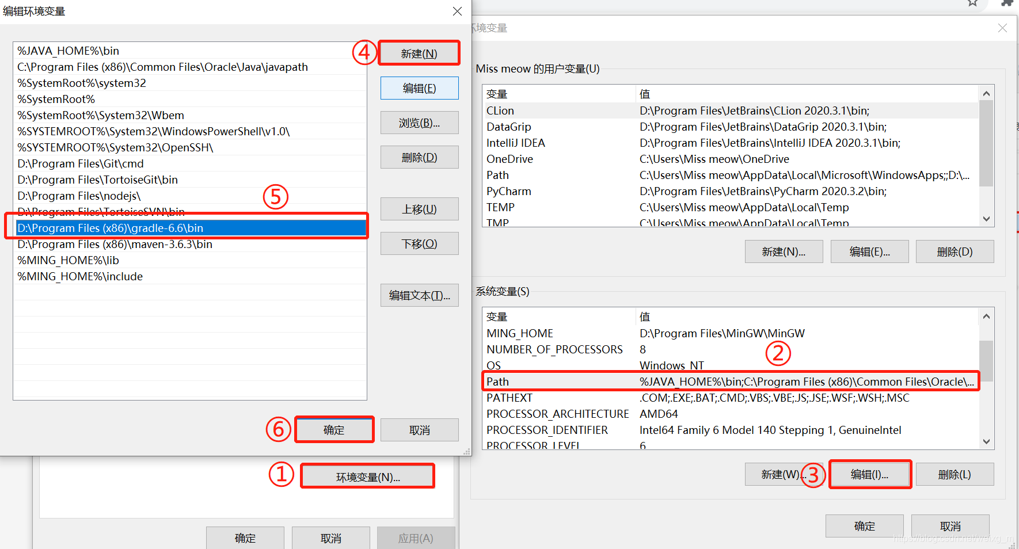Select the D:\Program Files\Git\cmd entry
Image resolution: width=1019 pixels, height=549 pixels.
190,163
